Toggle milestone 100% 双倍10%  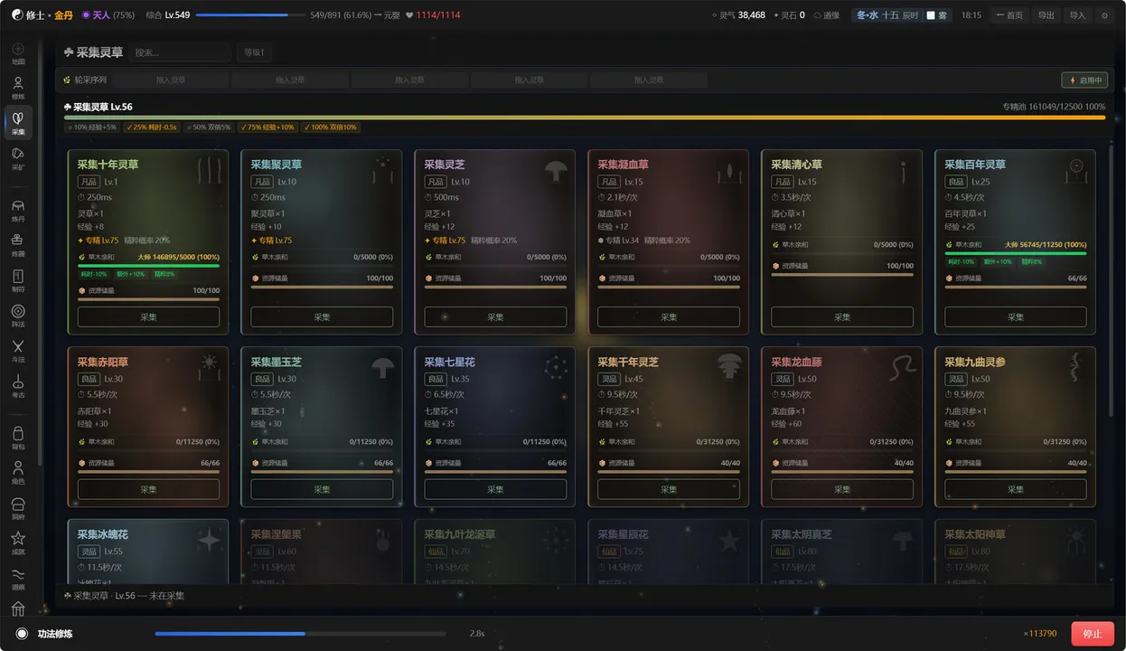point(330,127)
